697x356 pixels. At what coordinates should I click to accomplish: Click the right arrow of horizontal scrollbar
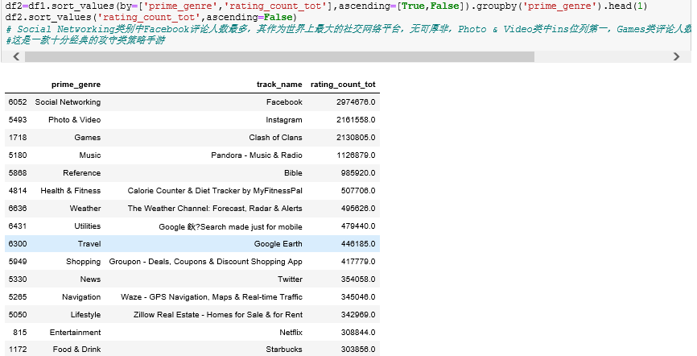tap(676, 56)
